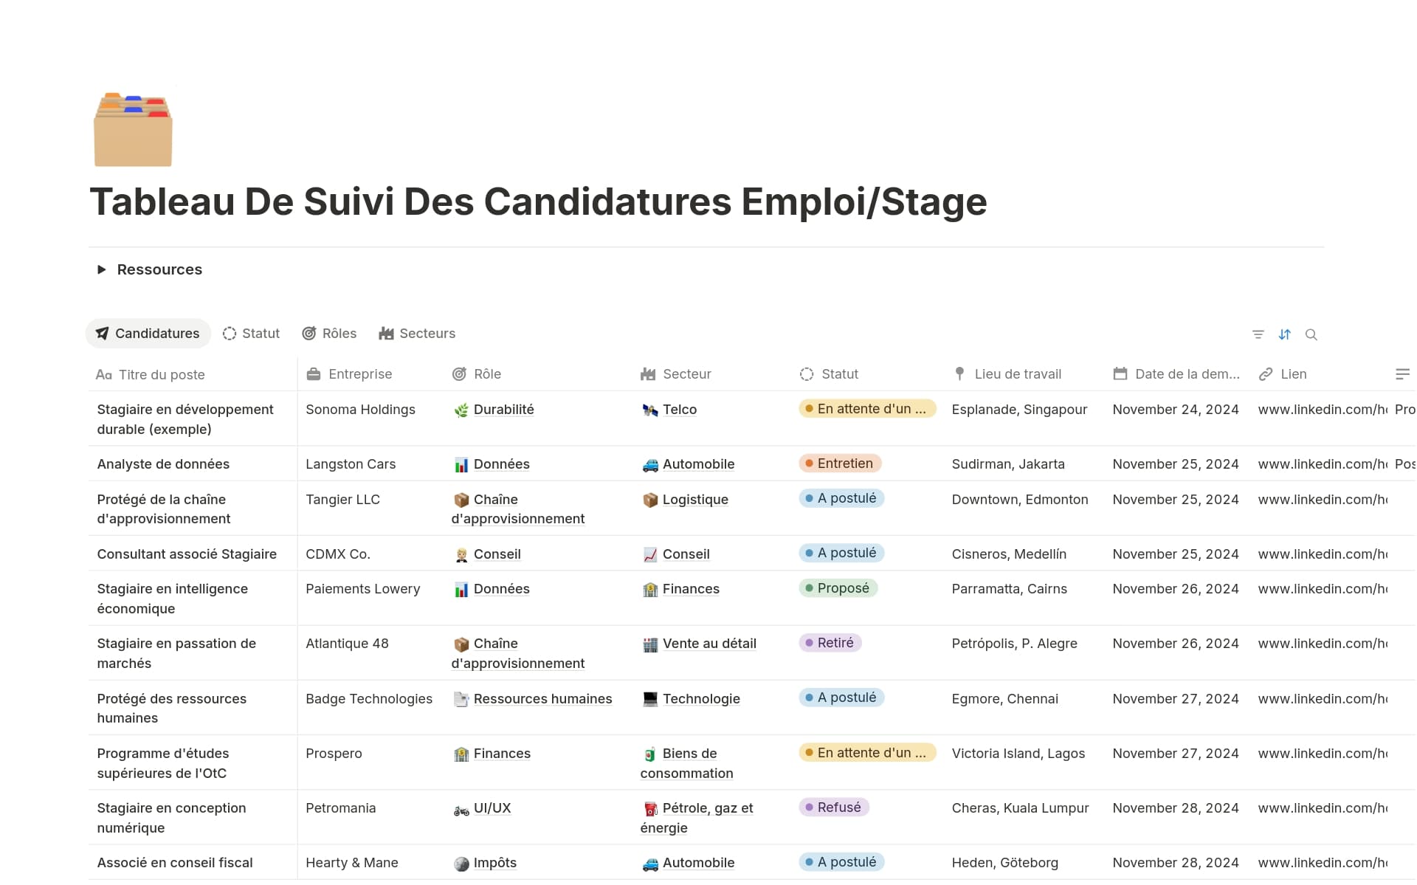Open the Lieu de travail column menu
The height and width of the screenshot is (885, 1417).
point(1017,374)
